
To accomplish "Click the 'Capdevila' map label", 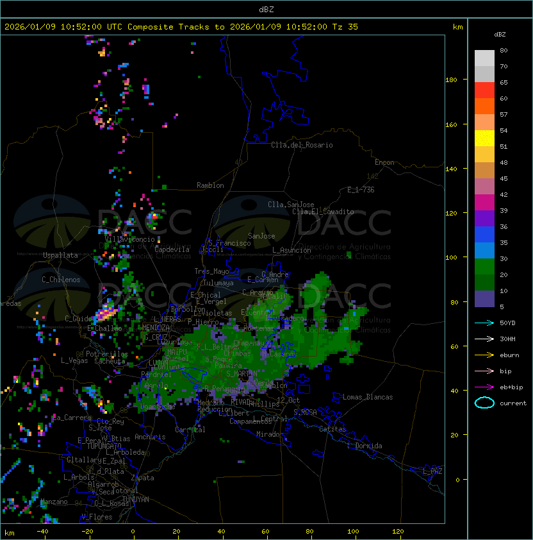I will [x=172, y=249].
